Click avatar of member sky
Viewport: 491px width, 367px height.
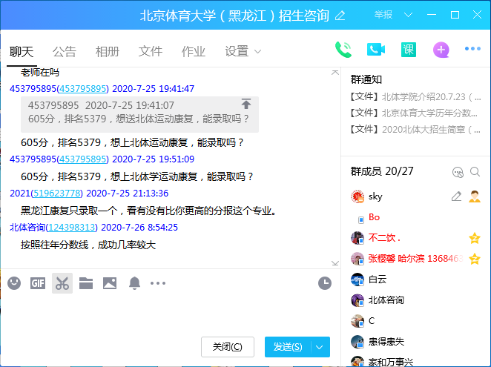357,196
